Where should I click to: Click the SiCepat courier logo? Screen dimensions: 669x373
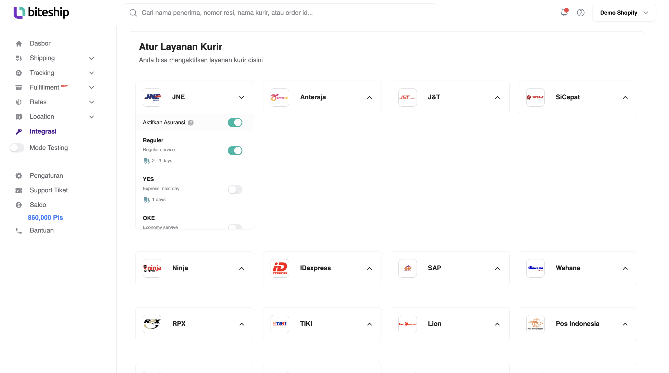click(536, 97)
